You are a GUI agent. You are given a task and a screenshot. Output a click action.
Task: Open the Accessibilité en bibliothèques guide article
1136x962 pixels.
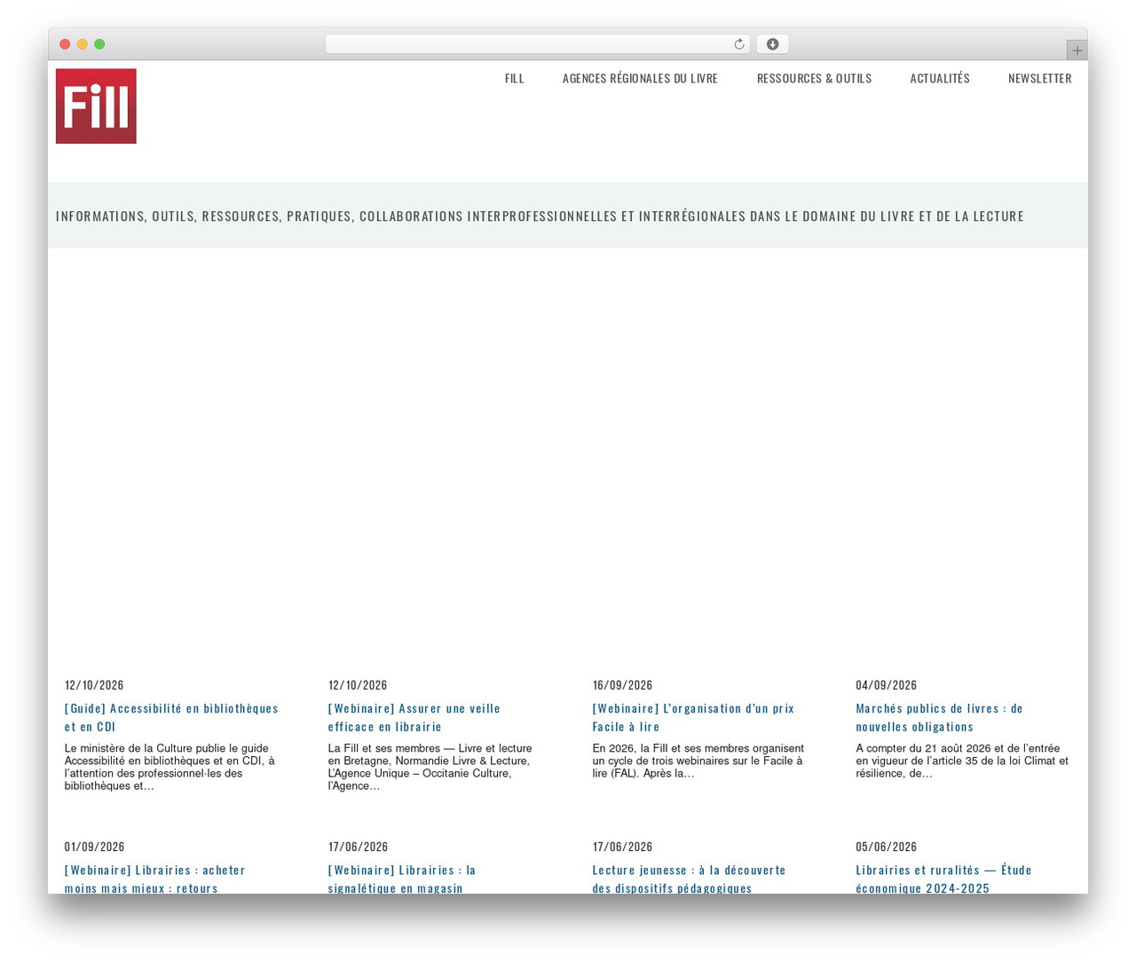(171, 717)
